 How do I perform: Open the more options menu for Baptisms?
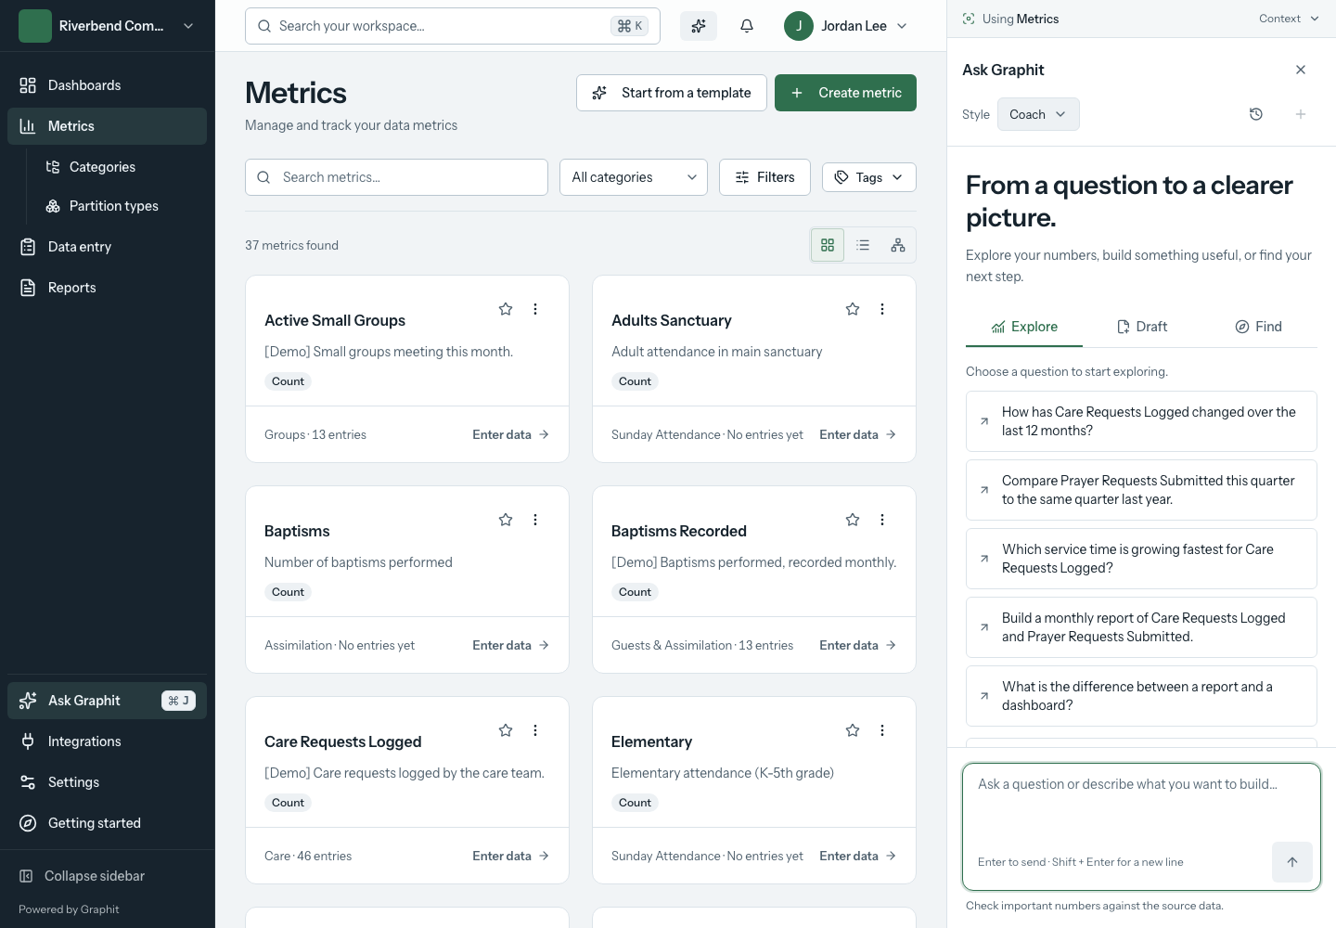coord(535,520)
